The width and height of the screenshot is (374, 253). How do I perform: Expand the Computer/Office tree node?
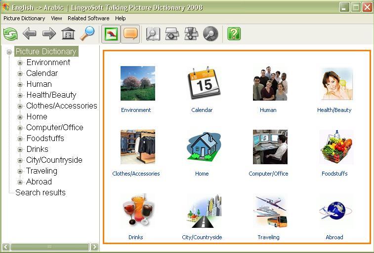[x=20, y=128]
